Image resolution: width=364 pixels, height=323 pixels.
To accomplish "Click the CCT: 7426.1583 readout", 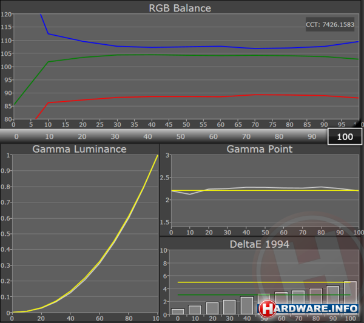I will 330,24.
